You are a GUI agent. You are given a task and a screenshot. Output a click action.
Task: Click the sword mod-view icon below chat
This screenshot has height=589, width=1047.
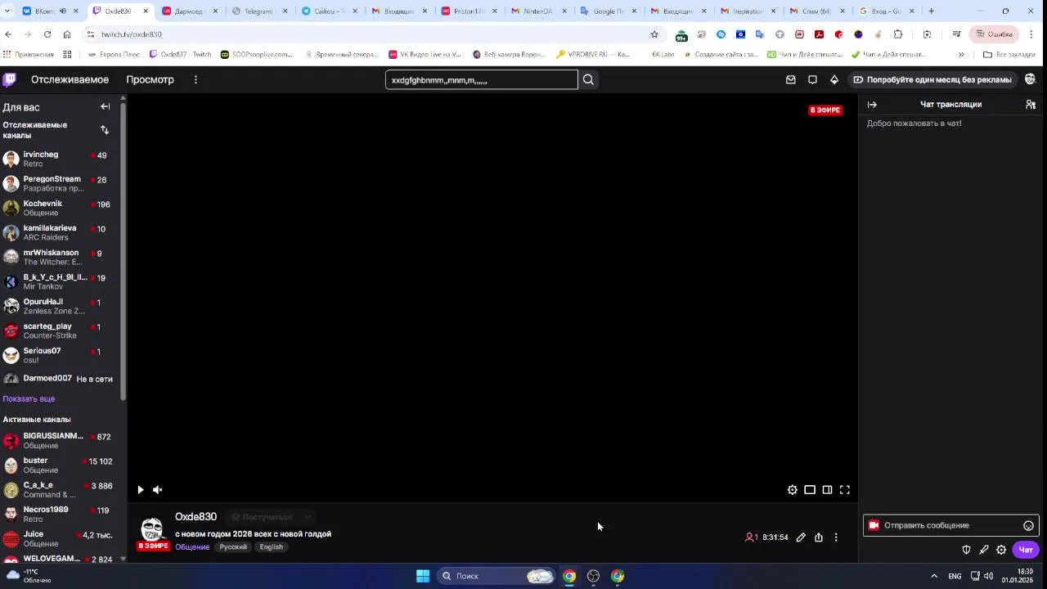point(984,550)
